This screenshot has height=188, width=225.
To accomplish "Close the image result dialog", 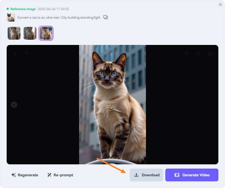I will pyautogui.click(x=220, y=5).
